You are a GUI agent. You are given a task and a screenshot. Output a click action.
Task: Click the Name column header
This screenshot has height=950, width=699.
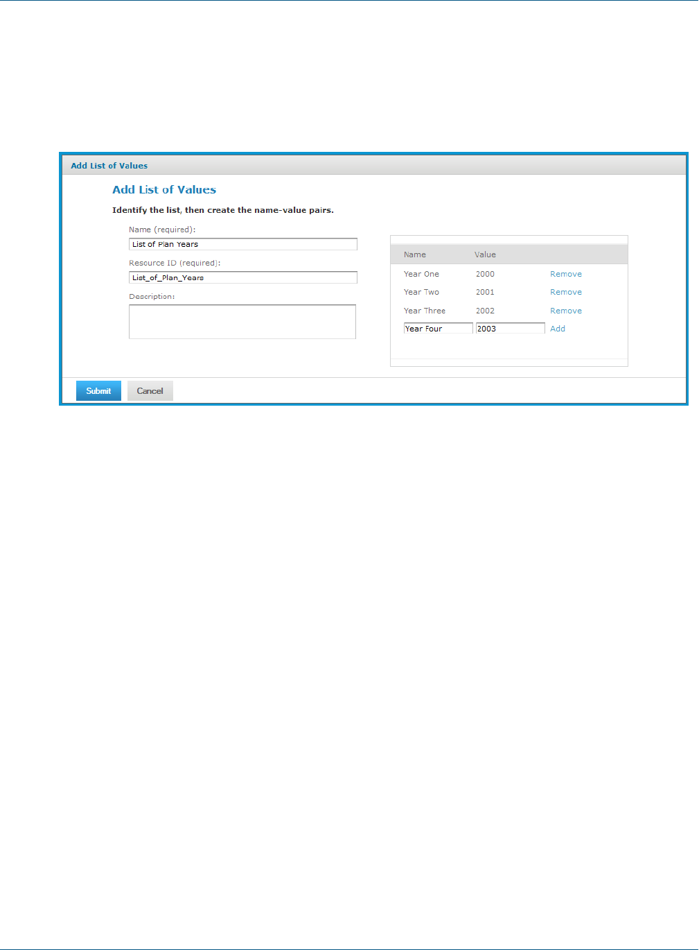(415, 254)
